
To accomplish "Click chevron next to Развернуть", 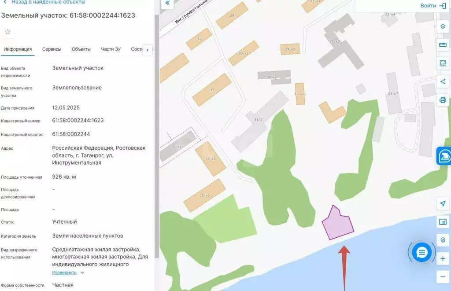I will tap(82, 273).
